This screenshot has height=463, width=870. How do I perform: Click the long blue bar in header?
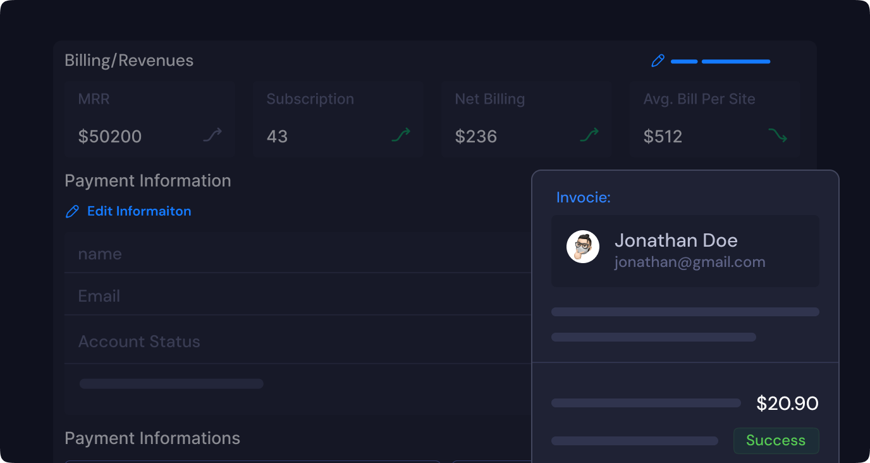(736, 61)
